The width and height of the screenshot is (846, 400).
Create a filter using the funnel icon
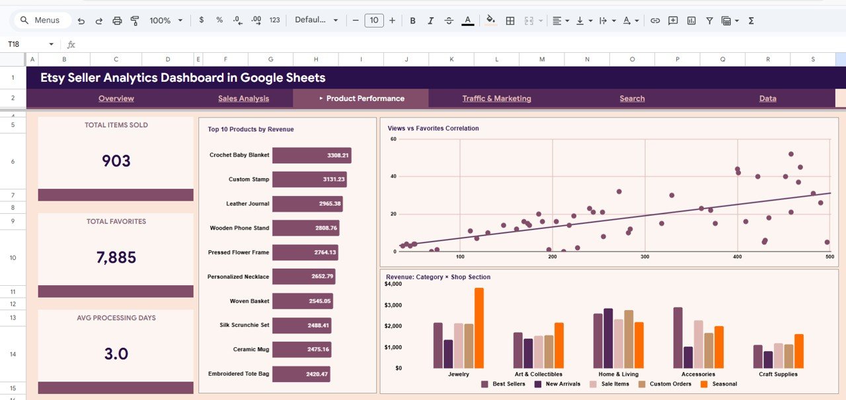coord(709,20)
